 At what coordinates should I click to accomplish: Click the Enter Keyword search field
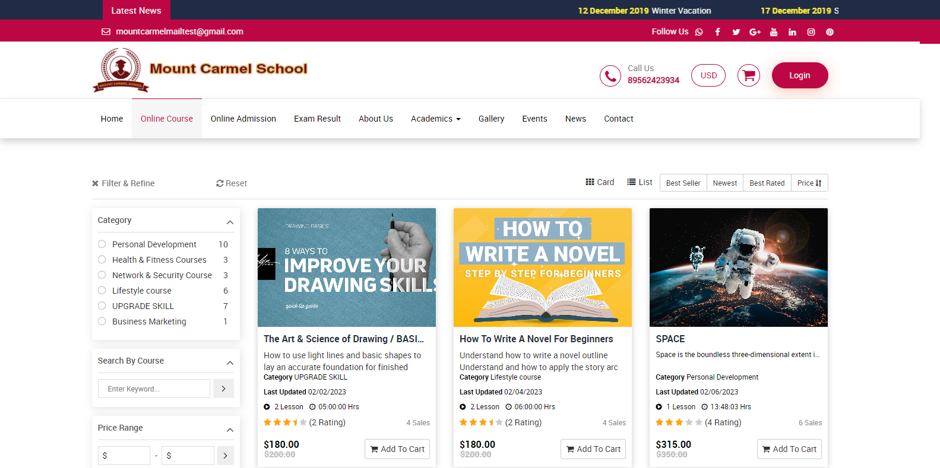point(154,389)
